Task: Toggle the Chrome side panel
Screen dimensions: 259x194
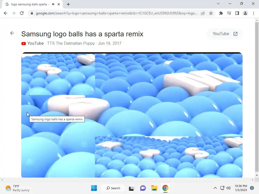Action: point(237,13)
